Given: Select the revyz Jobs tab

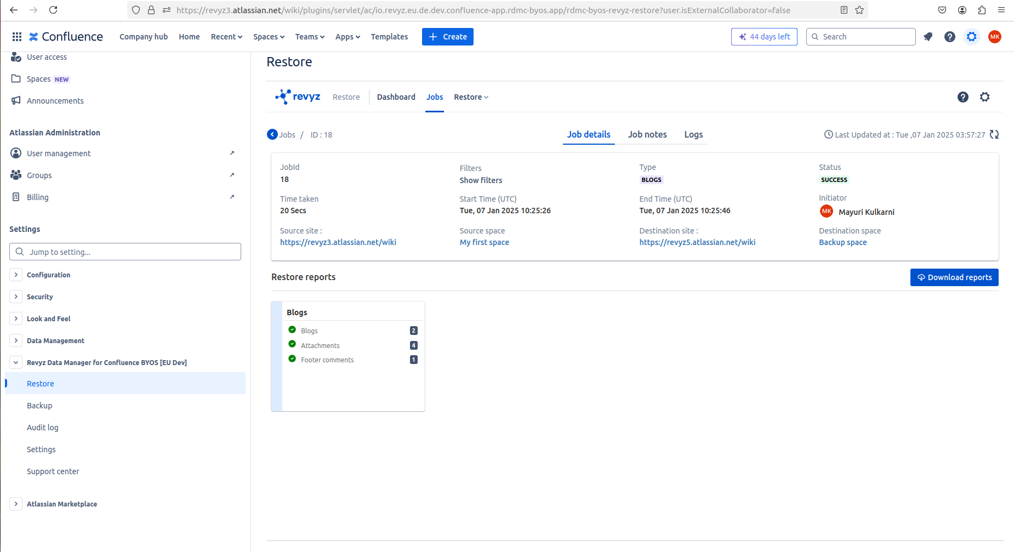Looking at the screenshot, I should (x=435, y=97).
